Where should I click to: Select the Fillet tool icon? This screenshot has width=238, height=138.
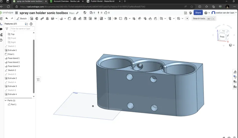pyautogui.click(x=61, y=18)
